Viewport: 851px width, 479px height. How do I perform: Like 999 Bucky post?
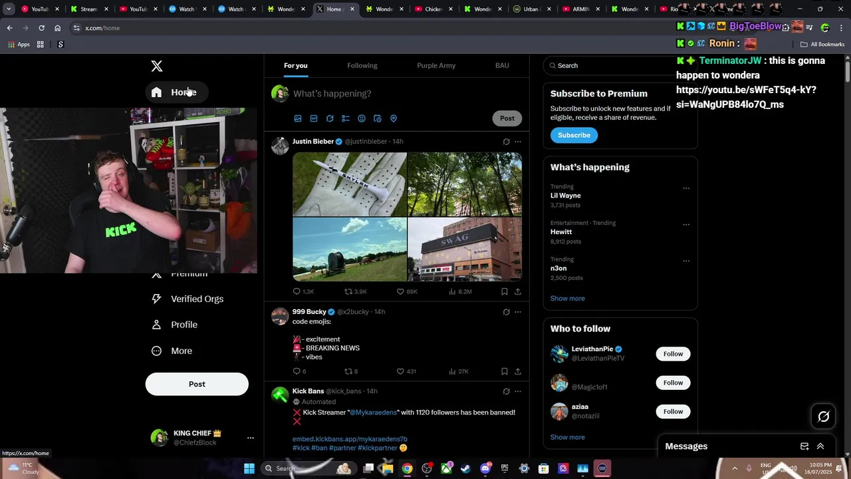point(406,371)
